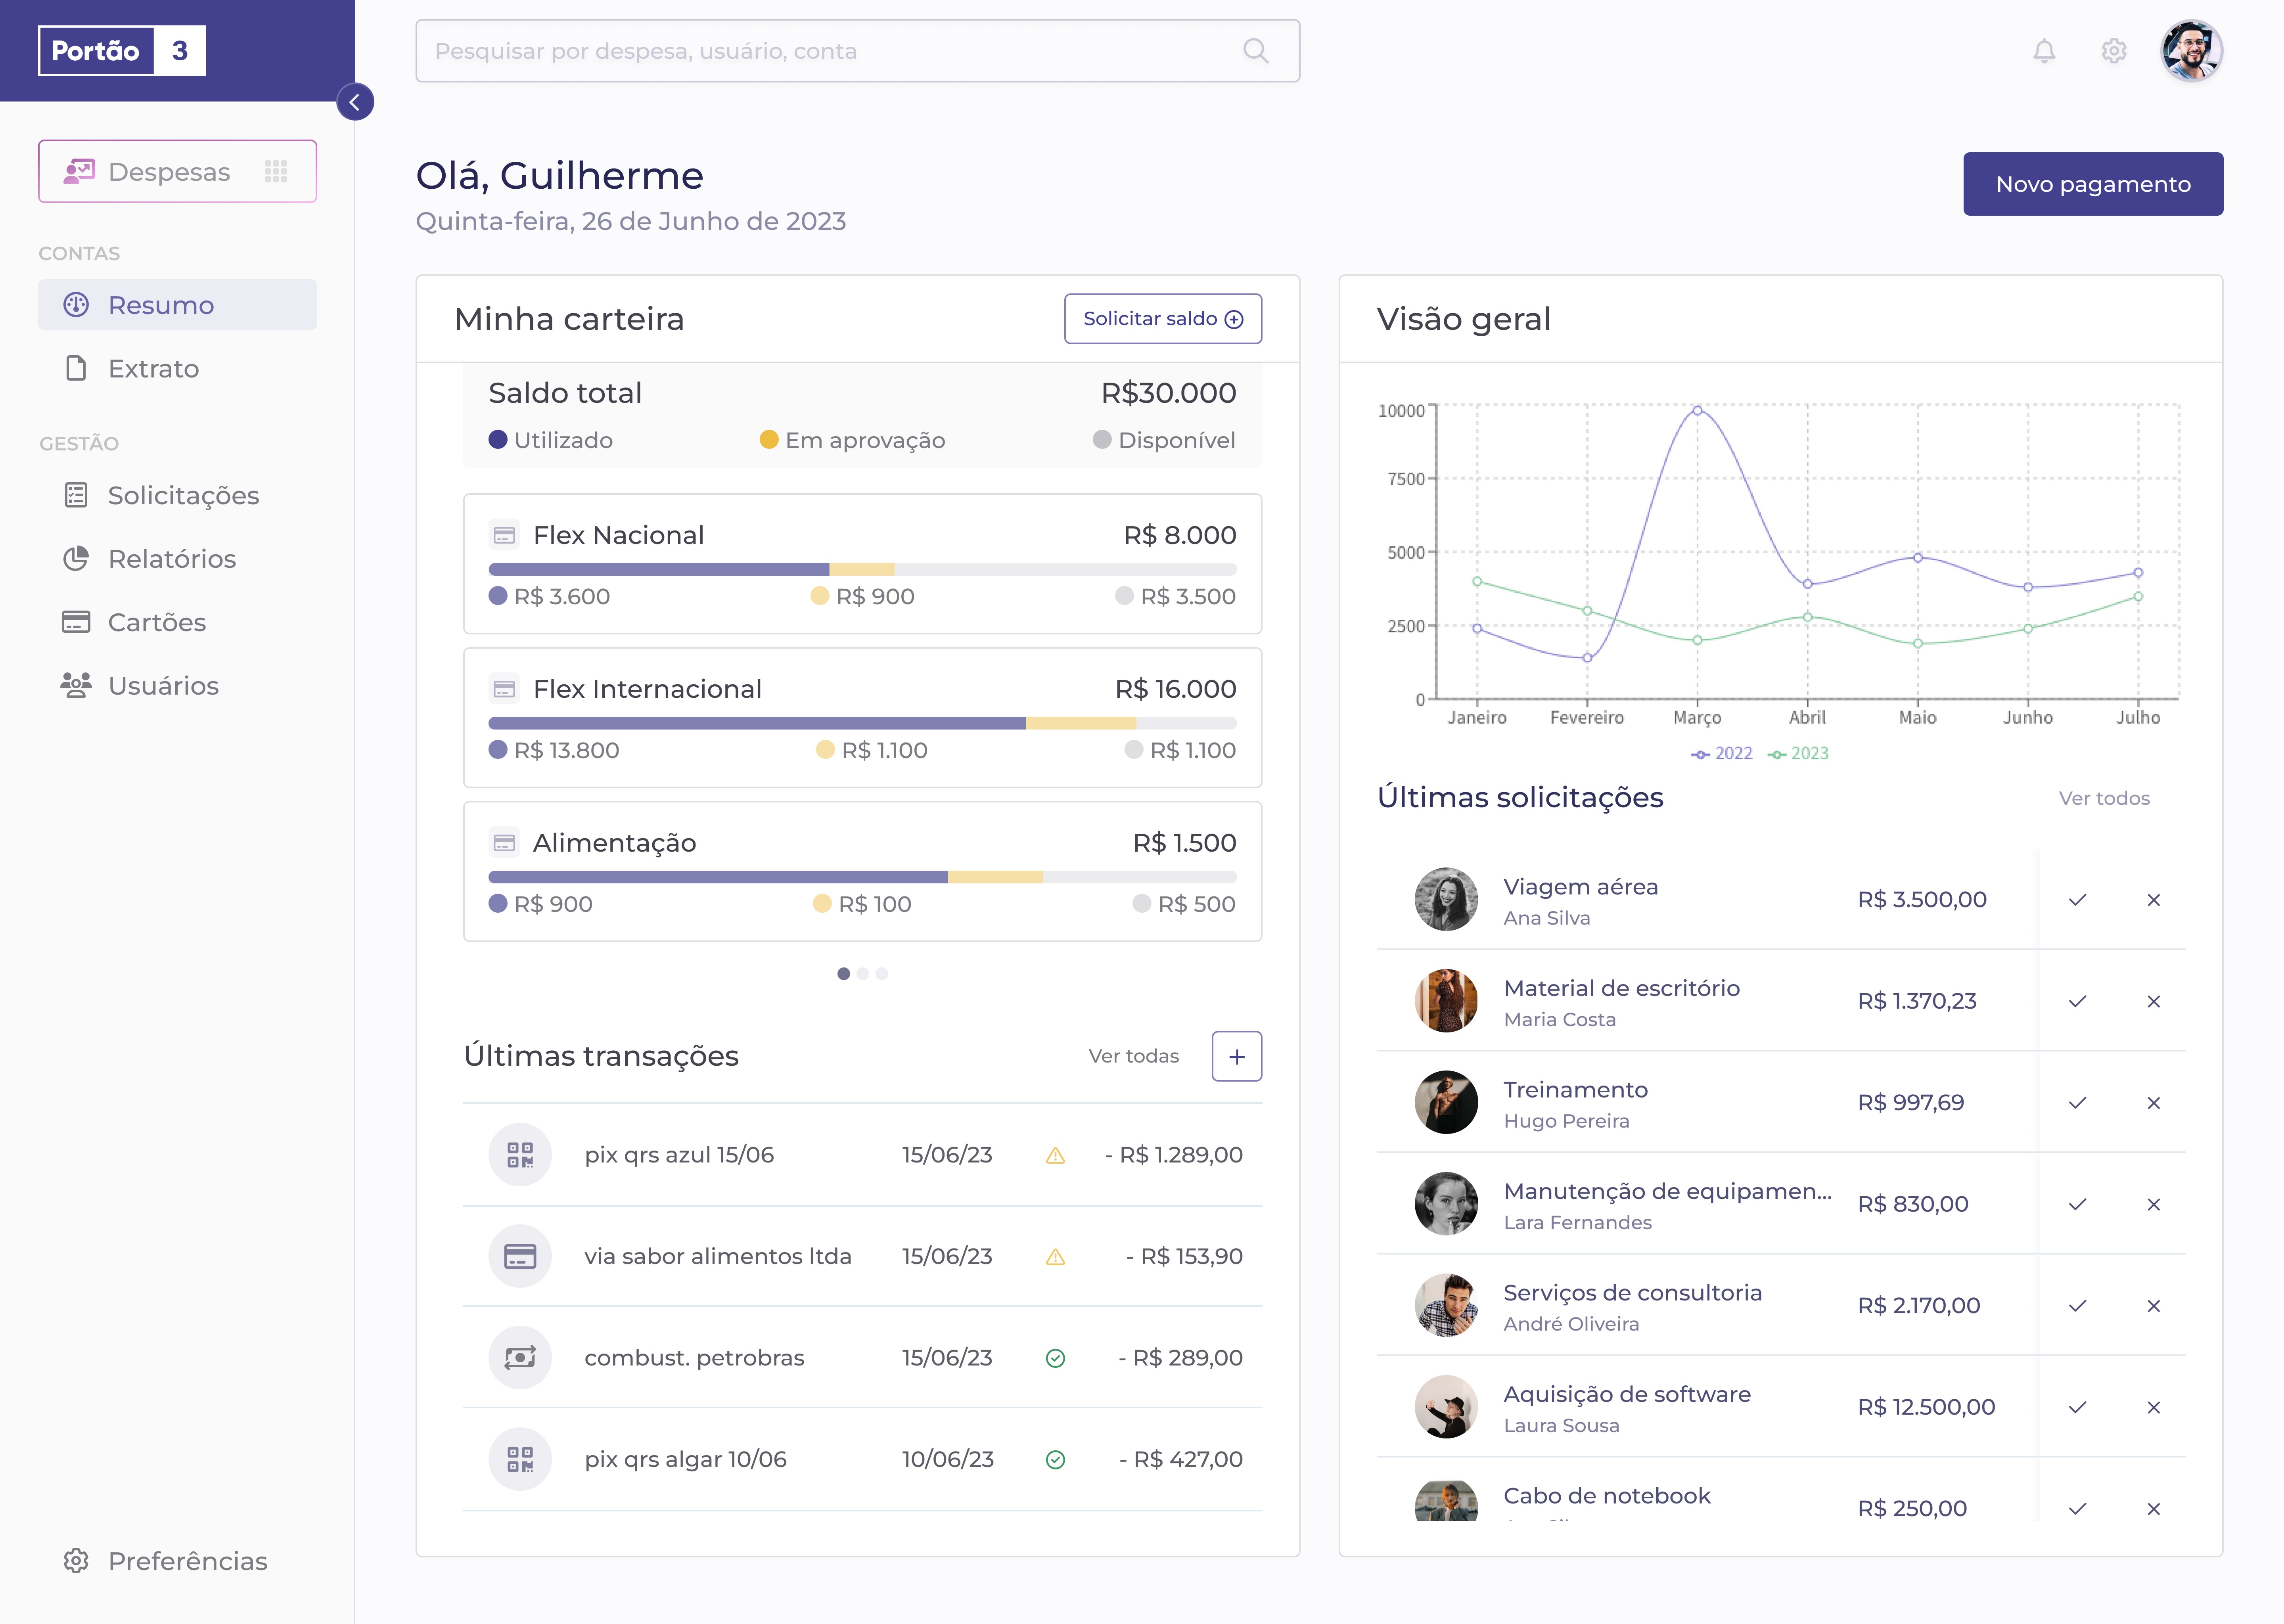Viewport: 2284px width, 1624px height.
Task: Approve the Material de escritório request
Action: [x=2077, y=1001]
